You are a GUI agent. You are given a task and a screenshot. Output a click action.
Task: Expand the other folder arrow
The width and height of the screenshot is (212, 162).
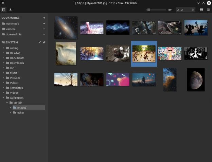[x=11, y=113]
